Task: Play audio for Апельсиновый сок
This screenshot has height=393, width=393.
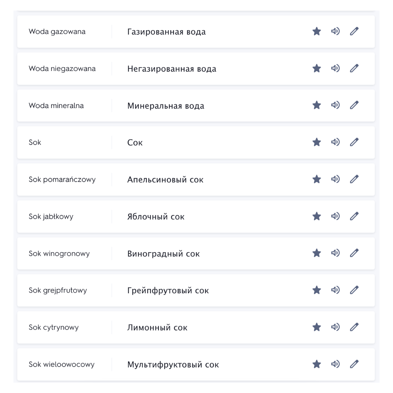Action: point(336,179)
